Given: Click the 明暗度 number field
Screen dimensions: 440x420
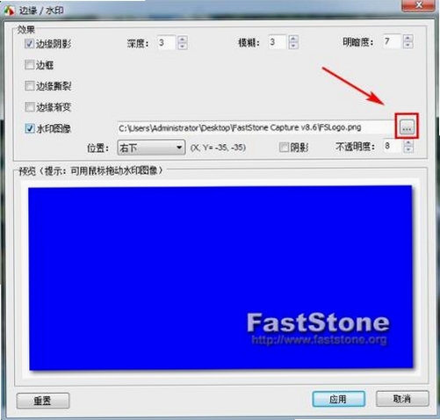Looking at the screenshot, I should pos(393,41).
